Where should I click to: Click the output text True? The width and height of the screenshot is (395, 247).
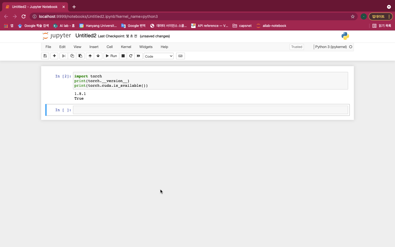pyautogui.click(x=79, y=99)
